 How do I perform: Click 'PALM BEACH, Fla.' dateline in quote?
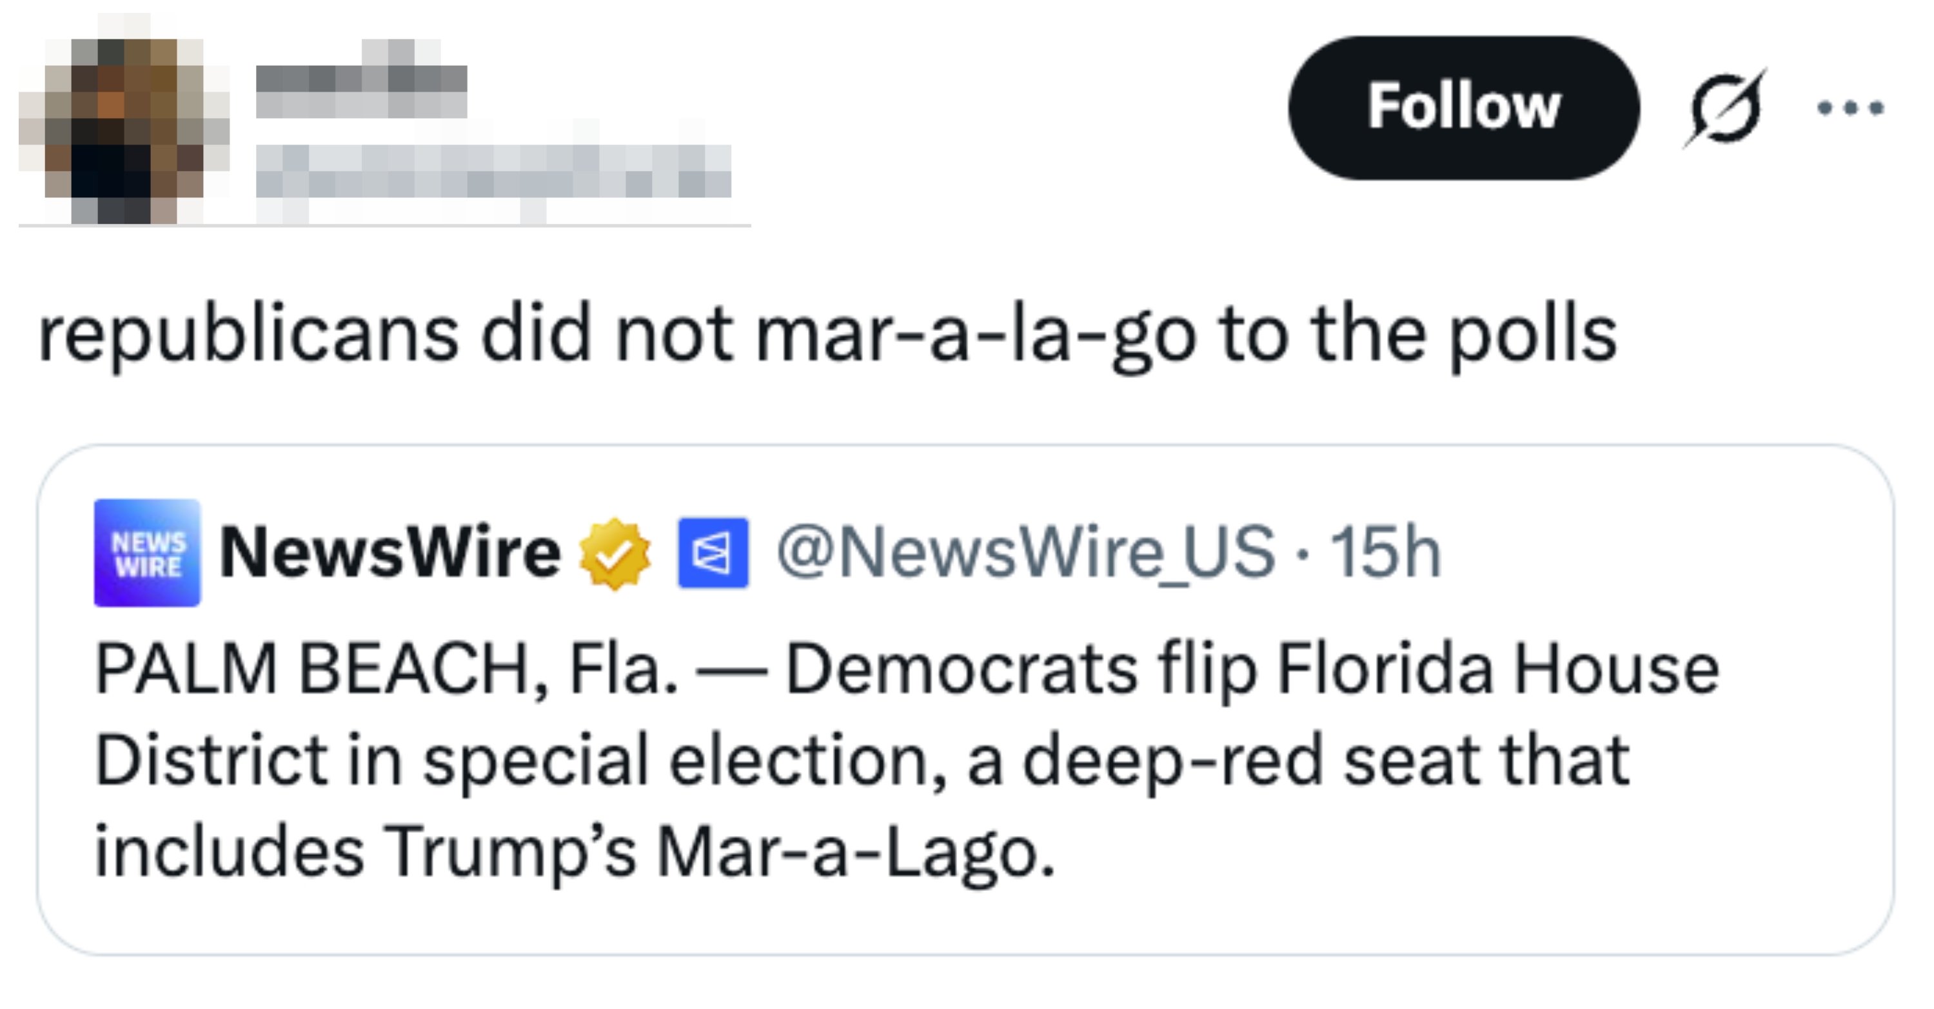tap(387, 668)
